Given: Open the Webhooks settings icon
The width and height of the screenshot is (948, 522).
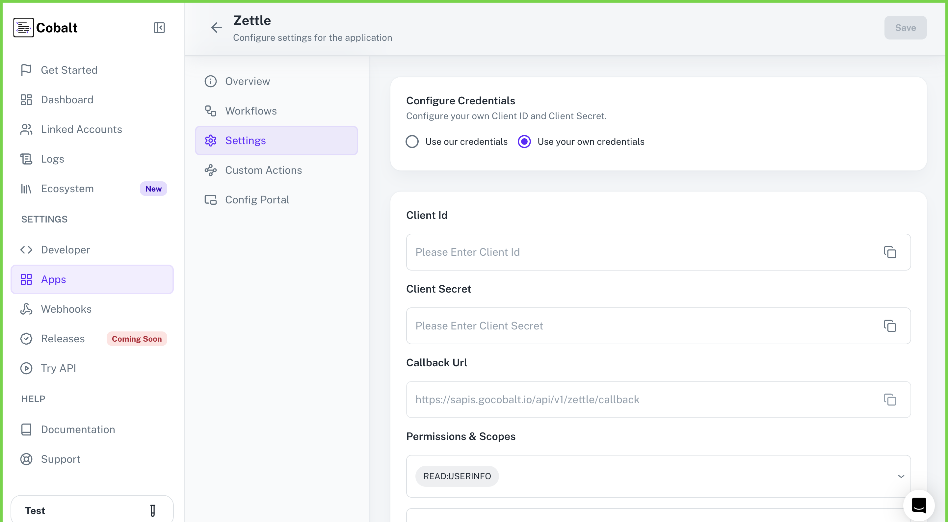Looking at the screenshot, I should 26,309.
